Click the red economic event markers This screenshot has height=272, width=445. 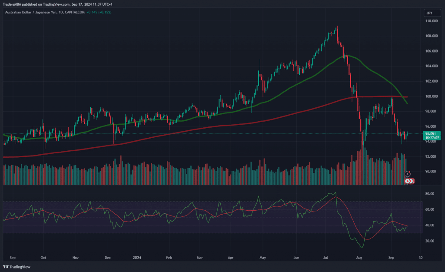pyautogui.click(x=408, y=180)
